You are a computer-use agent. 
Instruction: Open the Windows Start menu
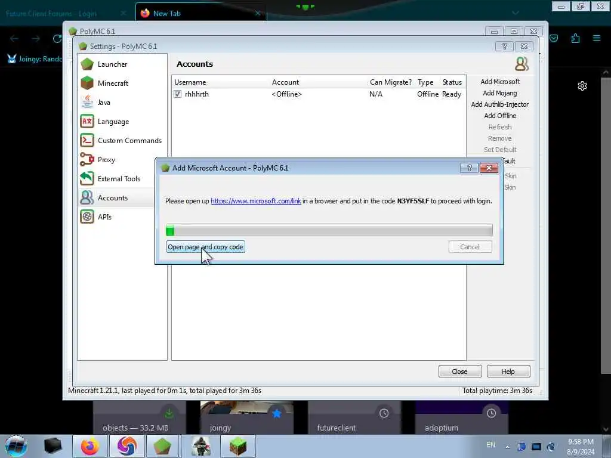pyautogui.click(x=16, y=446)
